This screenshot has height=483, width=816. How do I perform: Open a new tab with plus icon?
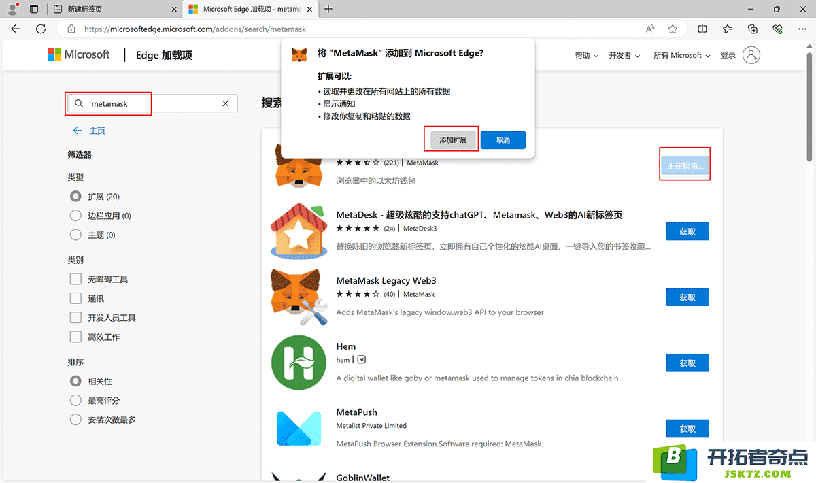point(328,9)
